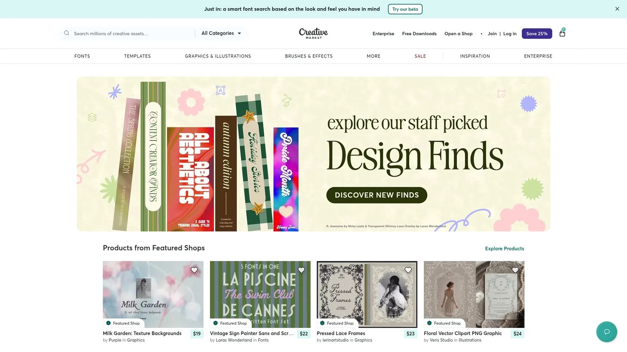The width and height of the screenshot is (627, 352).
Task: Open the Enterprise nav tab
Action: click(538, 56)
